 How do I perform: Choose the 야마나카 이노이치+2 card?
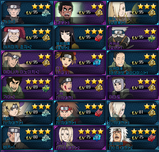pos(27,63)
